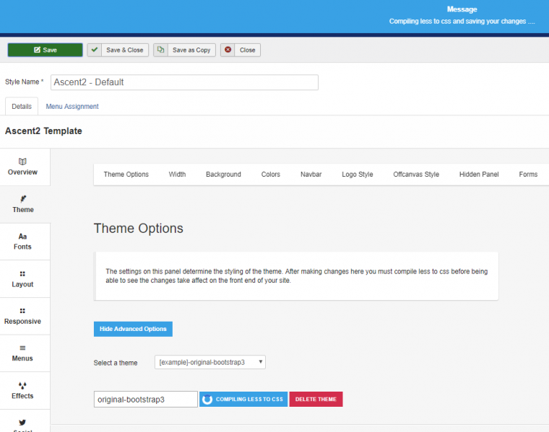Viewport: 549px width, 432px height.
Task: Open the Social sidebar Twitter bird icon
Action: point(22,422)
